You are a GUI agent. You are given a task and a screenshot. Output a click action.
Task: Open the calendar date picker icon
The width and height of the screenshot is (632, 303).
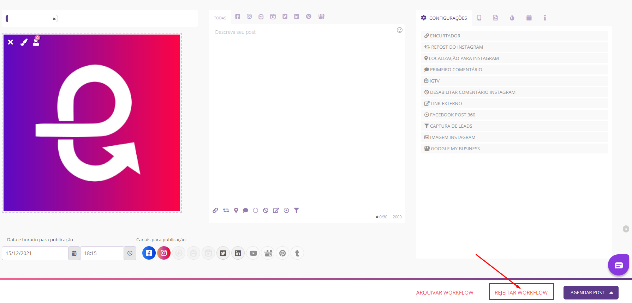[x=74, y=253]
